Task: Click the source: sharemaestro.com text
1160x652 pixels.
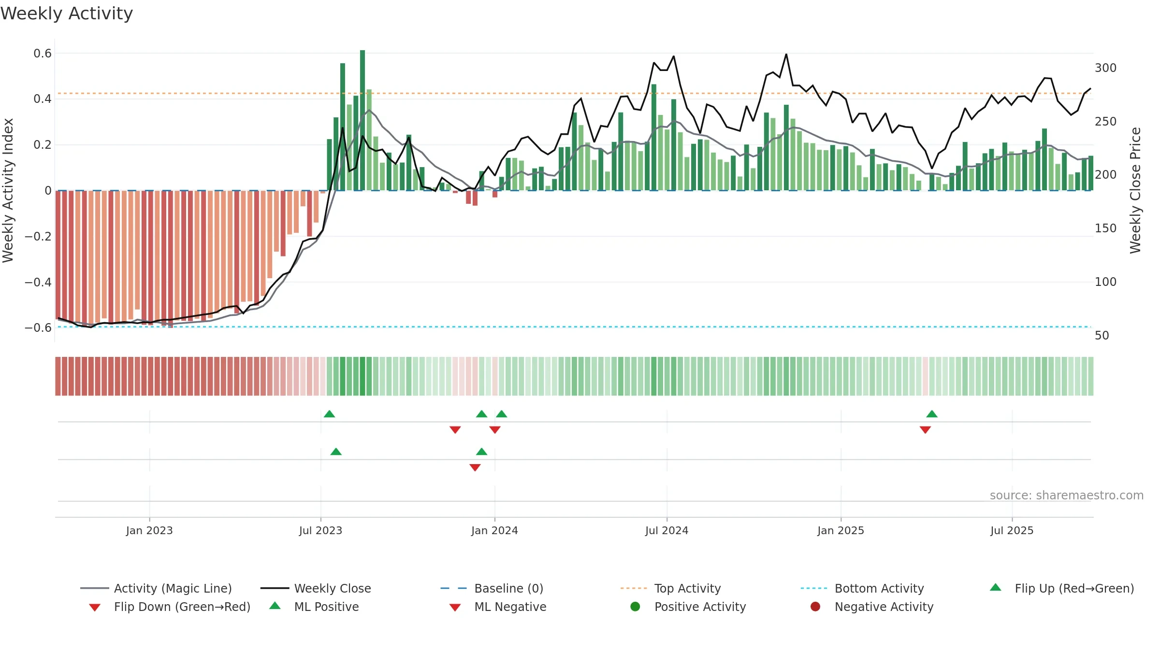Action: coord(1067,495)
